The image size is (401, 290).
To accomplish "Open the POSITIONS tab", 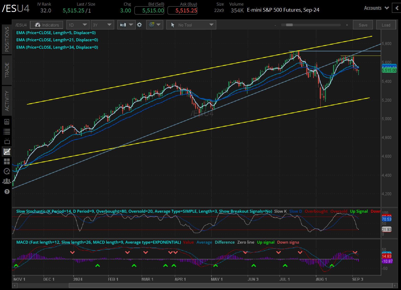I will pos(7,39).
